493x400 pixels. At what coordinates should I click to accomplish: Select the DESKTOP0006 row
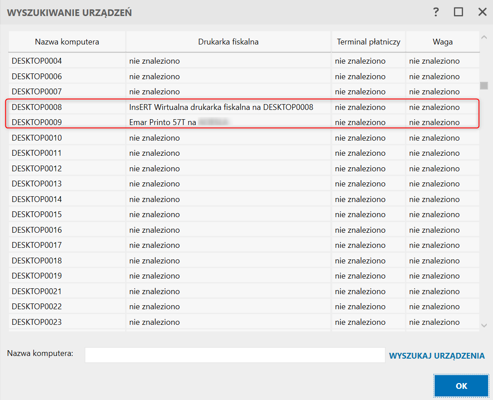coord(244,77)
